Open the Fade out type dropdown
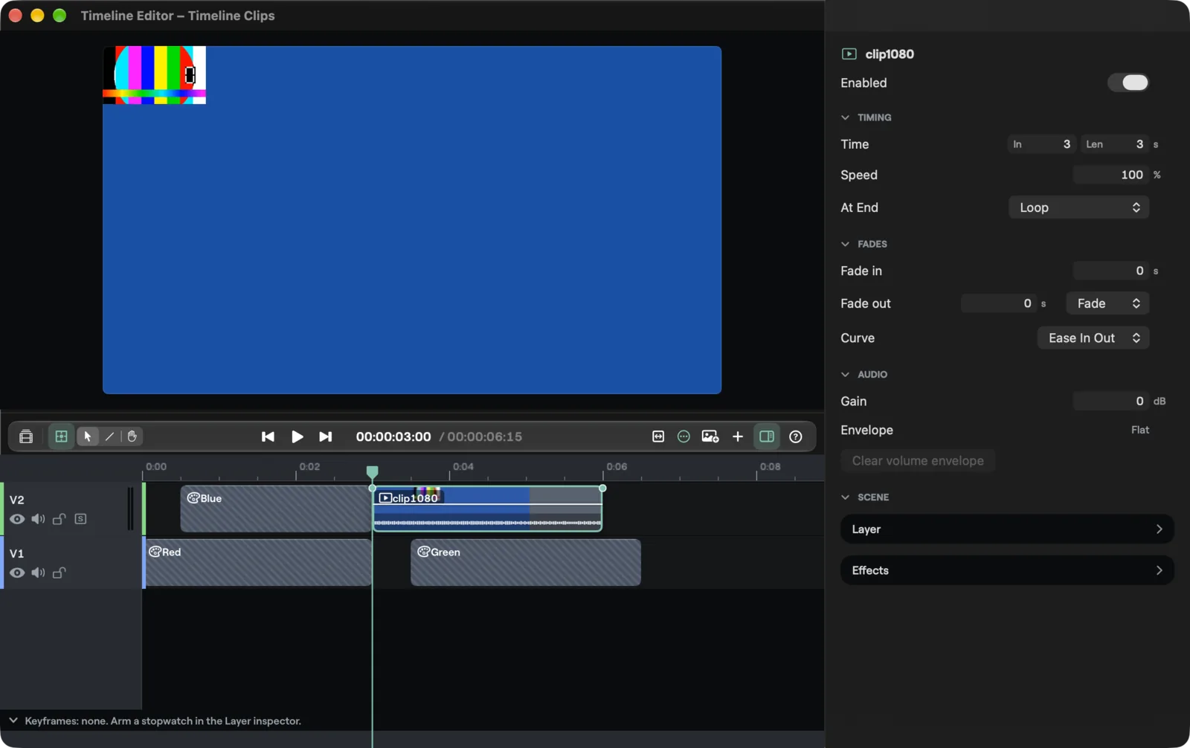 (x=1107, y=303)
